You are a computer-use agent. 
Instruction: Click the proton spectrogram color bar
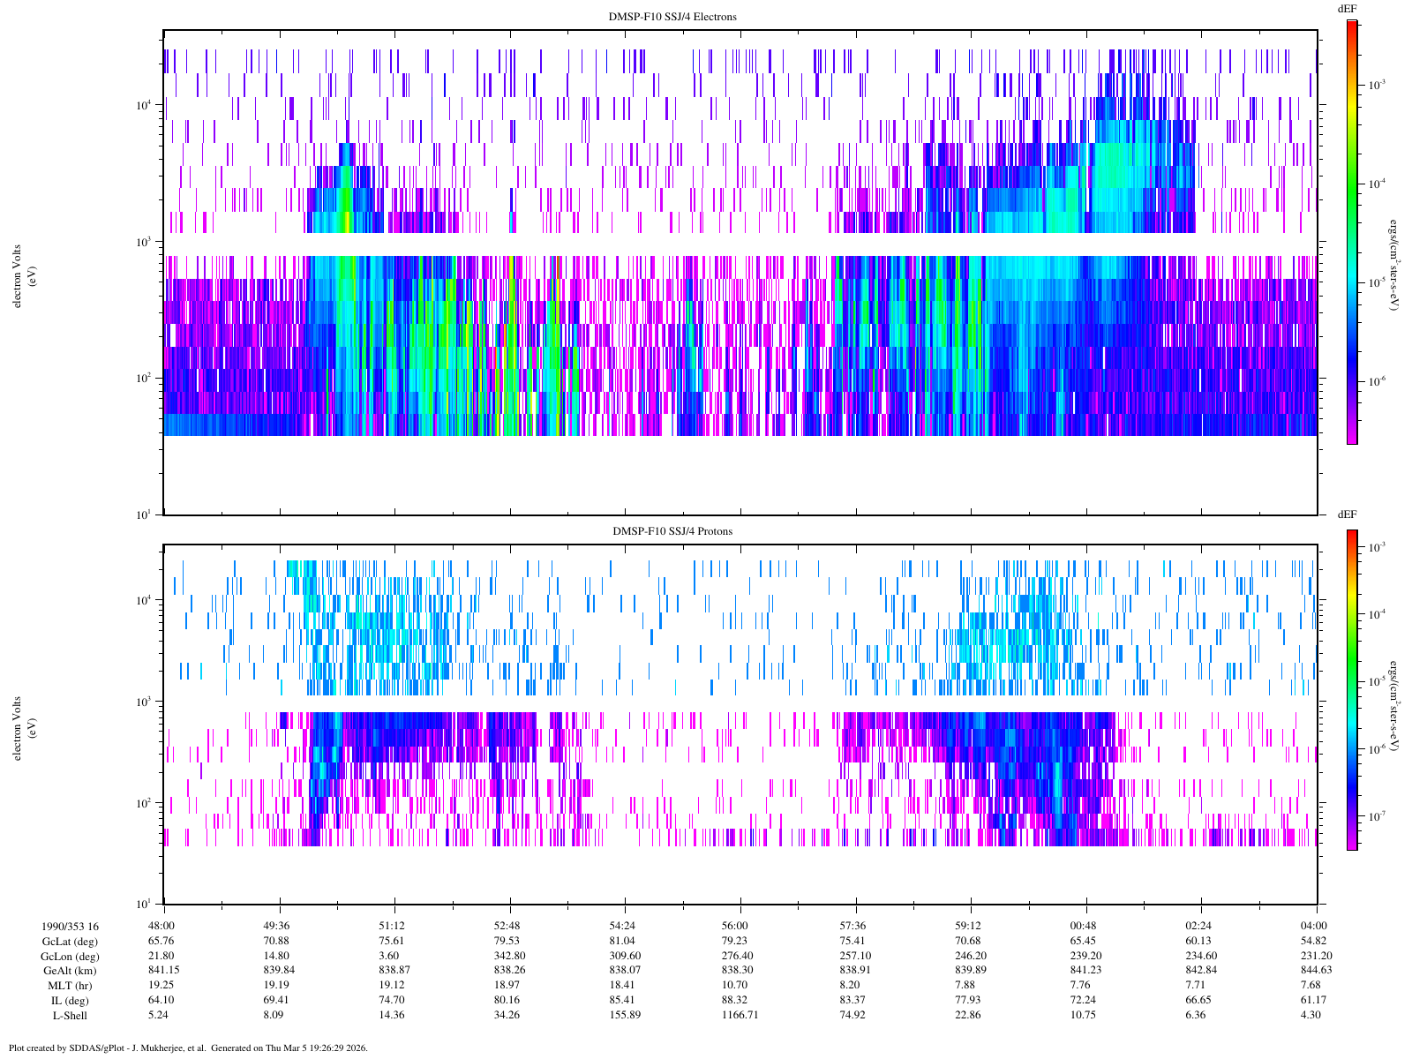coord(1351,689)
